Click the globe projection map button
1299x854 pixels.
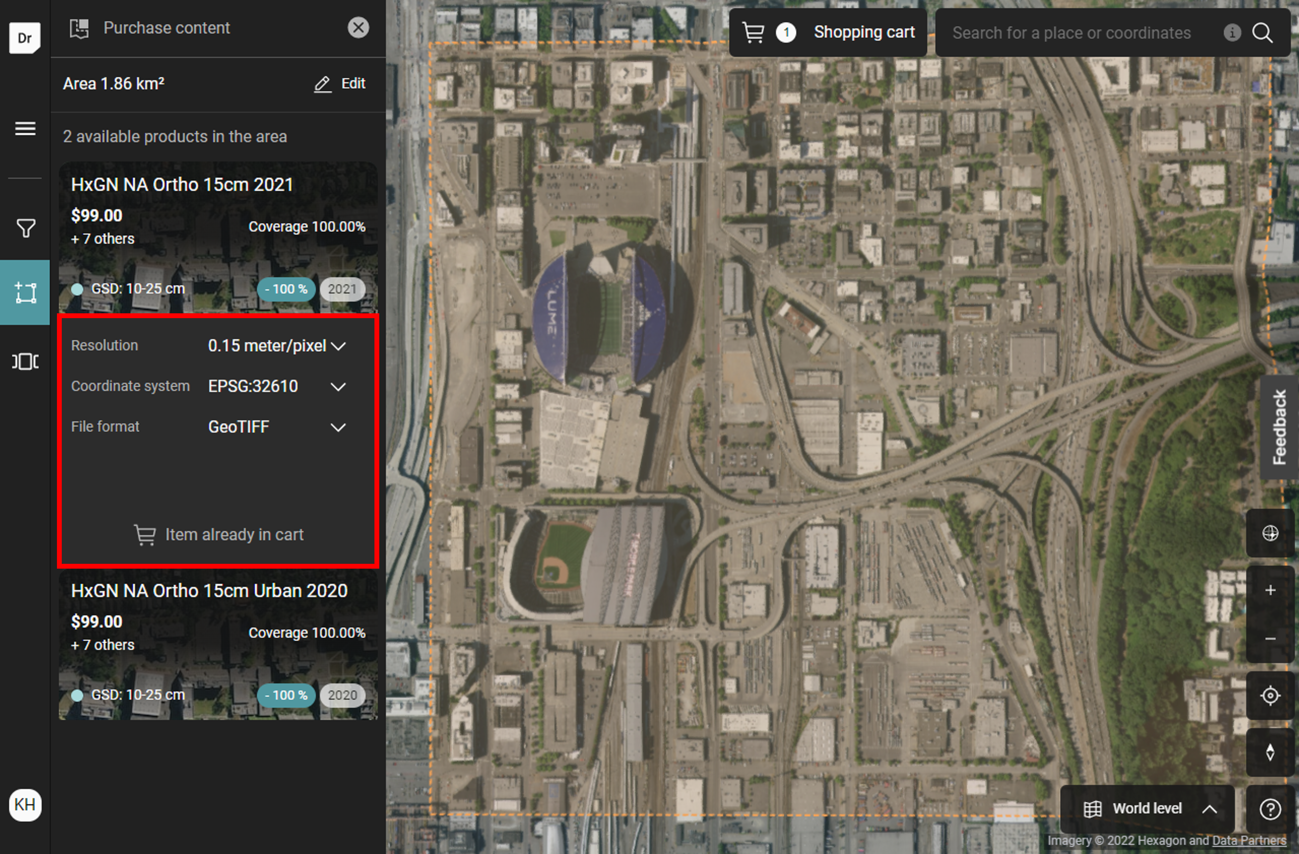(x=1270, y=533)
